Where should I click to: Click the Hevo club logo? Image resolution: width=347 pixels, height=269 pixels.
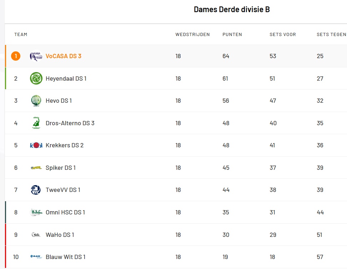coord(36,101)
